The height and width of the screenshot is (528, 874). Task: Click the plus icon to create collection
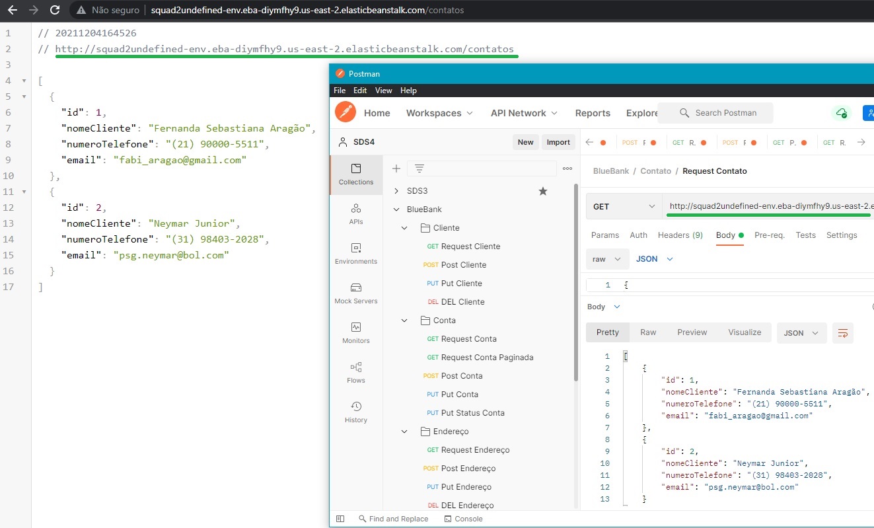(396, 169)
